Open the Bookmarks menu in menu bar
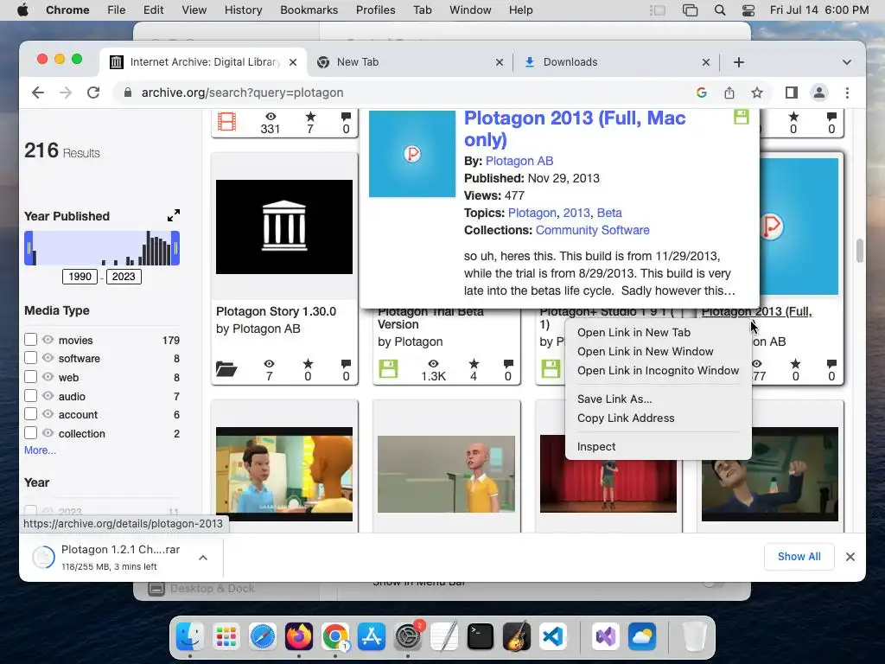This screenshot has height=664, width=885. [x=309, y=10]
